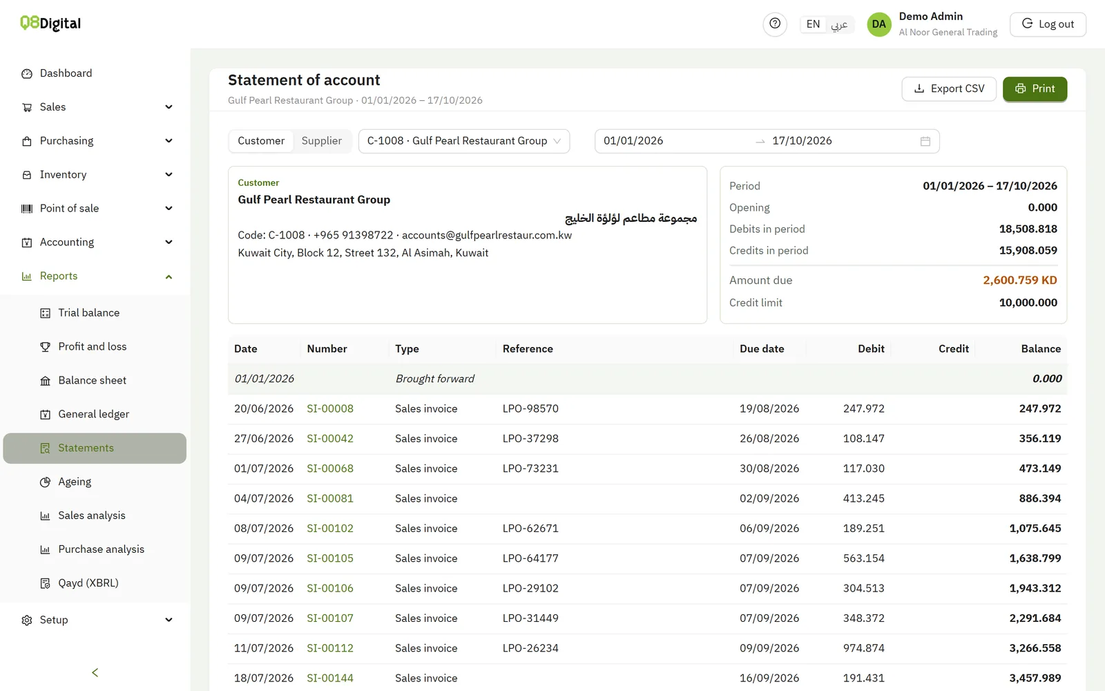Log out of the application
1105x691 pixels.
pyautogui.click(x=1048, y=24)
